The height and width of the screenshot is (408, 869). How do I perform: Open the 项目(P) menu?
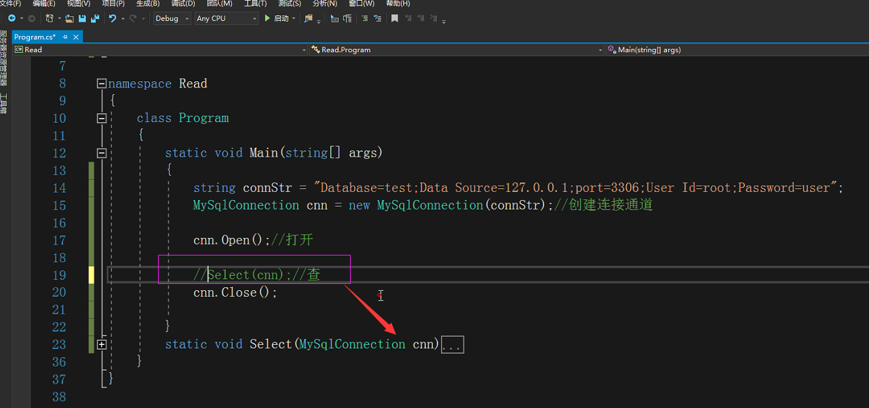coord(113,3)
